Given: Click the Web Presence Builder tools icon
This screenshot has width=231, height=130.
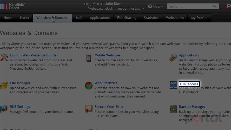Looking at the screenshot, I should pos(4,57).
